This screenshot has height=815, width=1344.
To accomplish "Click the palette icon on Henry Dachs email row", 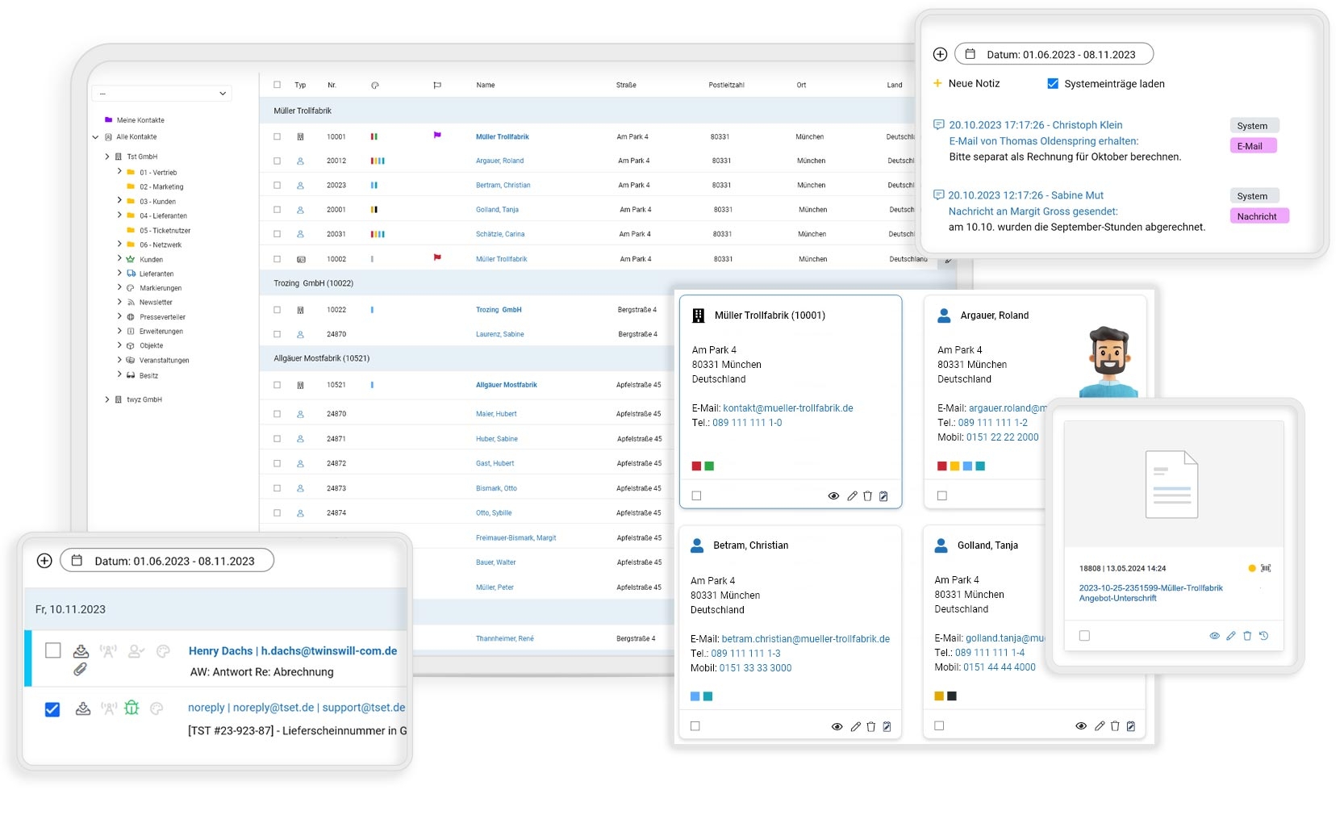I will pyautogui.click(x=163, y=650).
